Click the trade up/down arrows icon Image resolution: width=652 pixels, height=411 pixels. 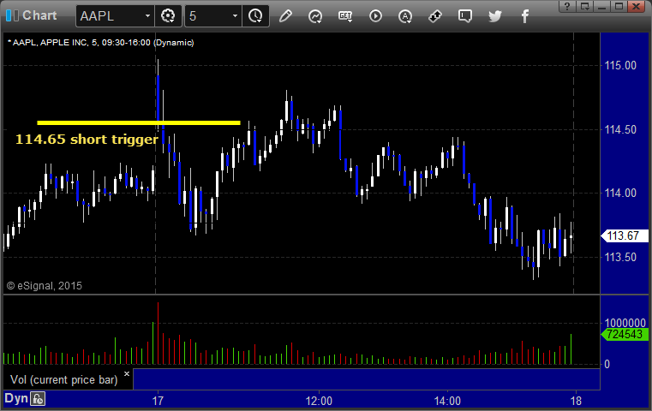point(435,16)
